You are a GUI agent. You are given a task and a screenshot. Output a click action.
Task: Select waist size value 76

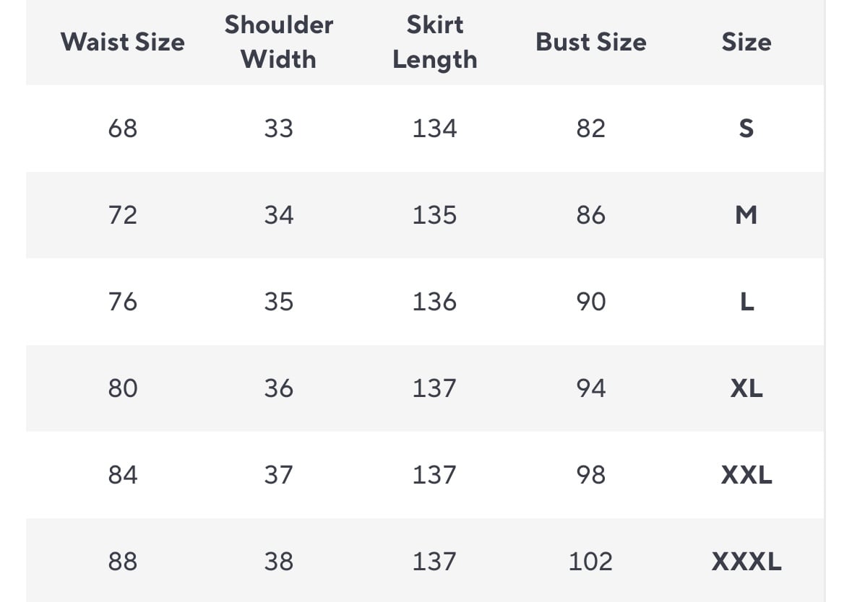click(x=123, y=302)
